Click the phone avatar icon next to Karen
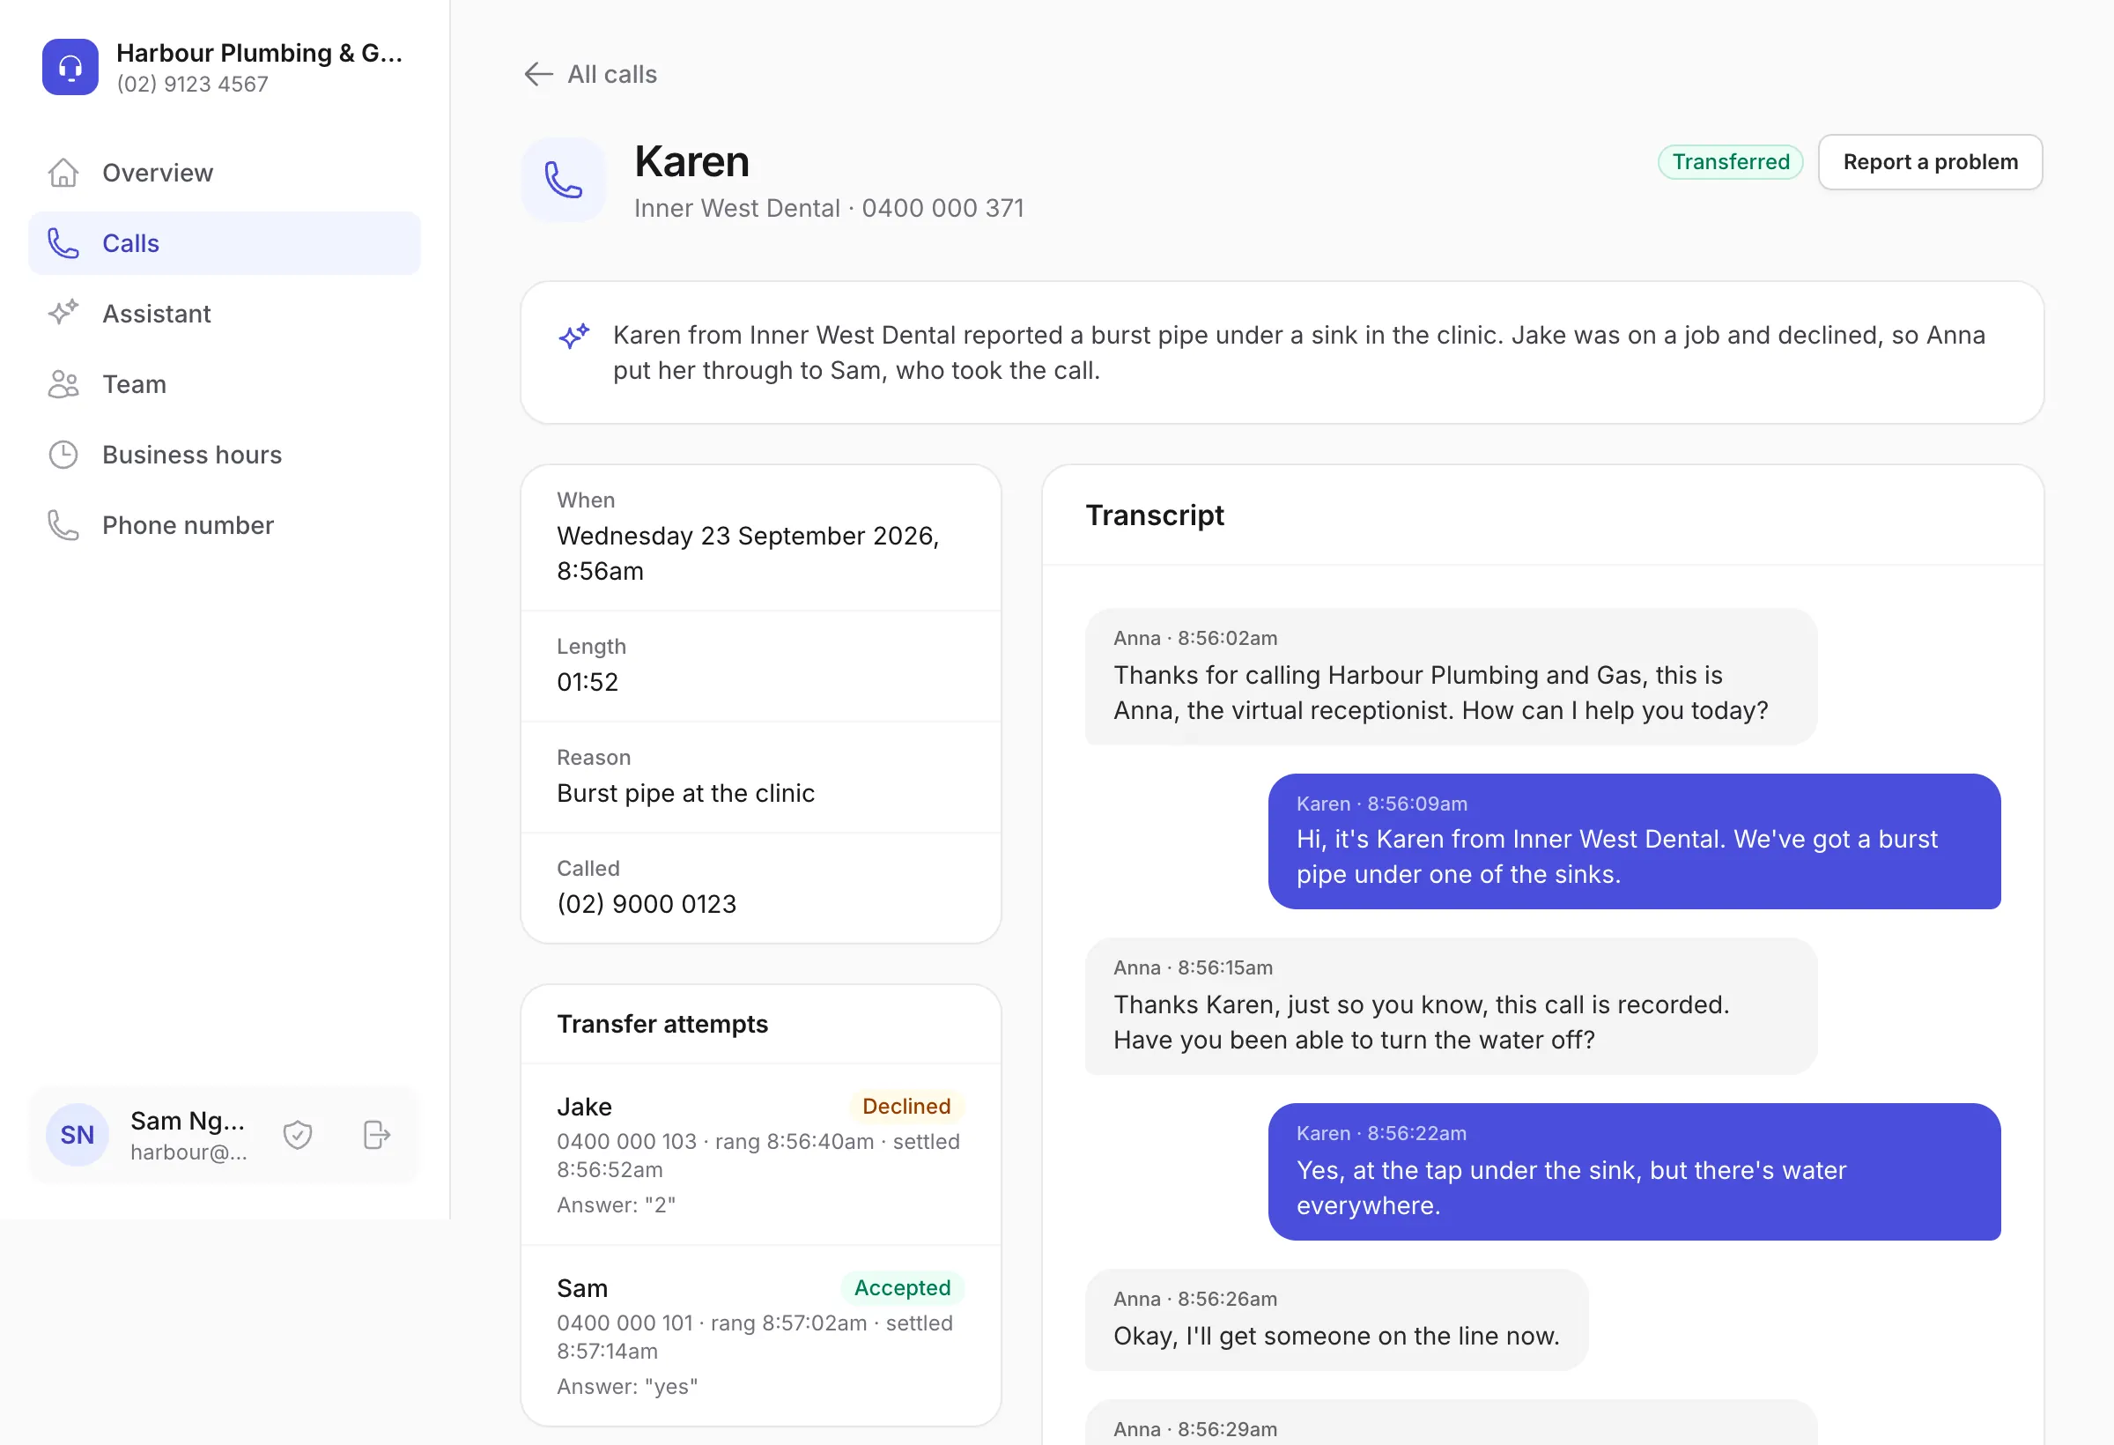Image resolution: width=2114 pixels, height=1445 pixels. (563, 179)
